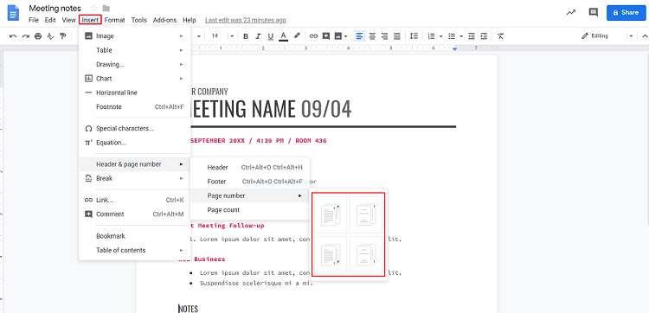This screenshot has width=649, height=313.
Task: Edit the font size 14 field
Action: pos(215,36)
